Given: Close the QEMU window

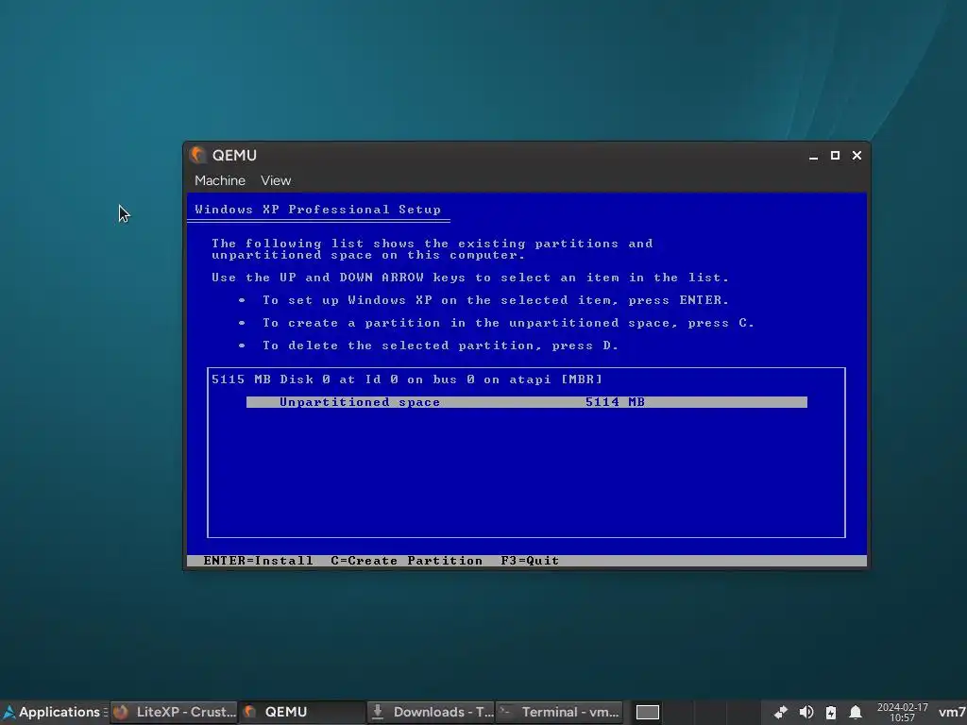Looking at the screenshot, I should click(x=857, y=156).
